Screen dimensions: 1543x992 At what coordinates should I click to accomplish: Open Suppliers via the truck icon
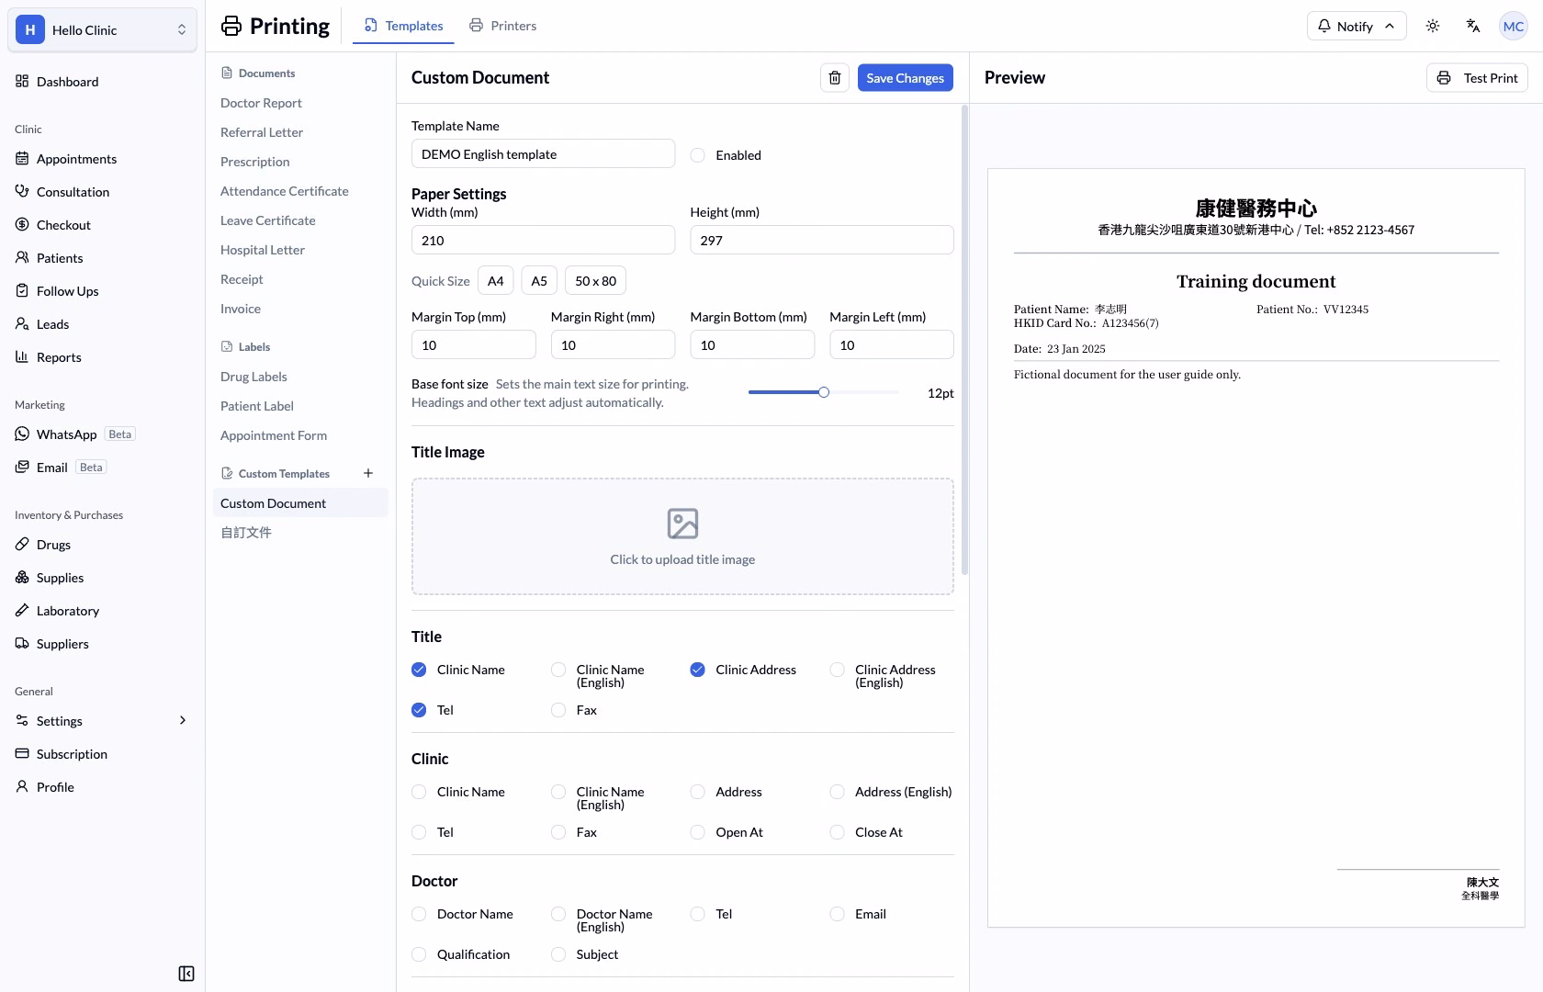click(22, 643)
